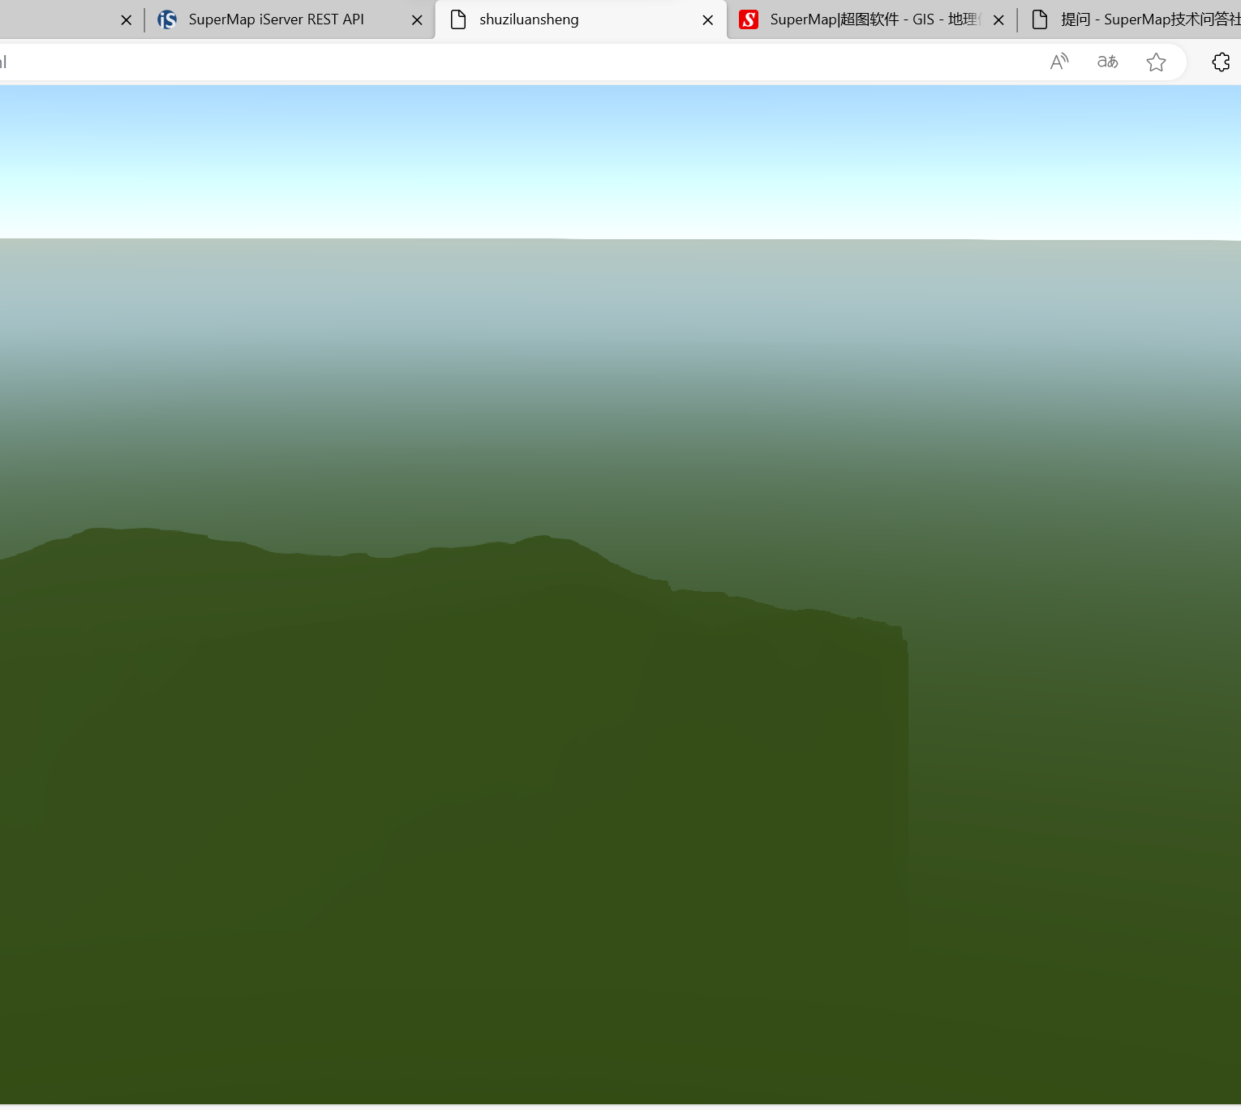1241x1110 pixels.
Task: Close the shuziluansheng tab
Action: coord(708,20)
